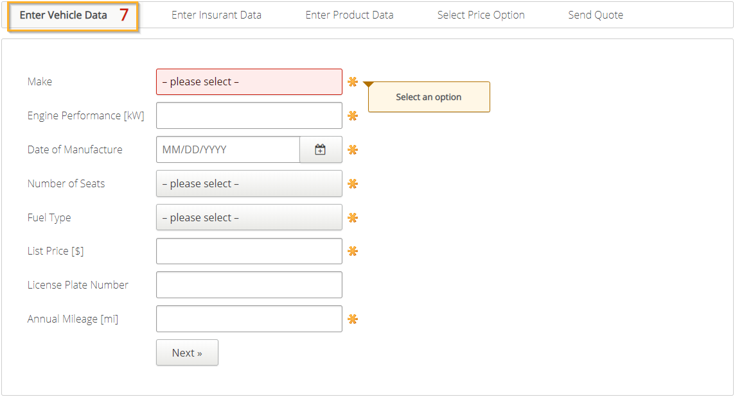735x397 pixels.
Task: Click the License Plate Number field
Action: [x=249, y=285]
